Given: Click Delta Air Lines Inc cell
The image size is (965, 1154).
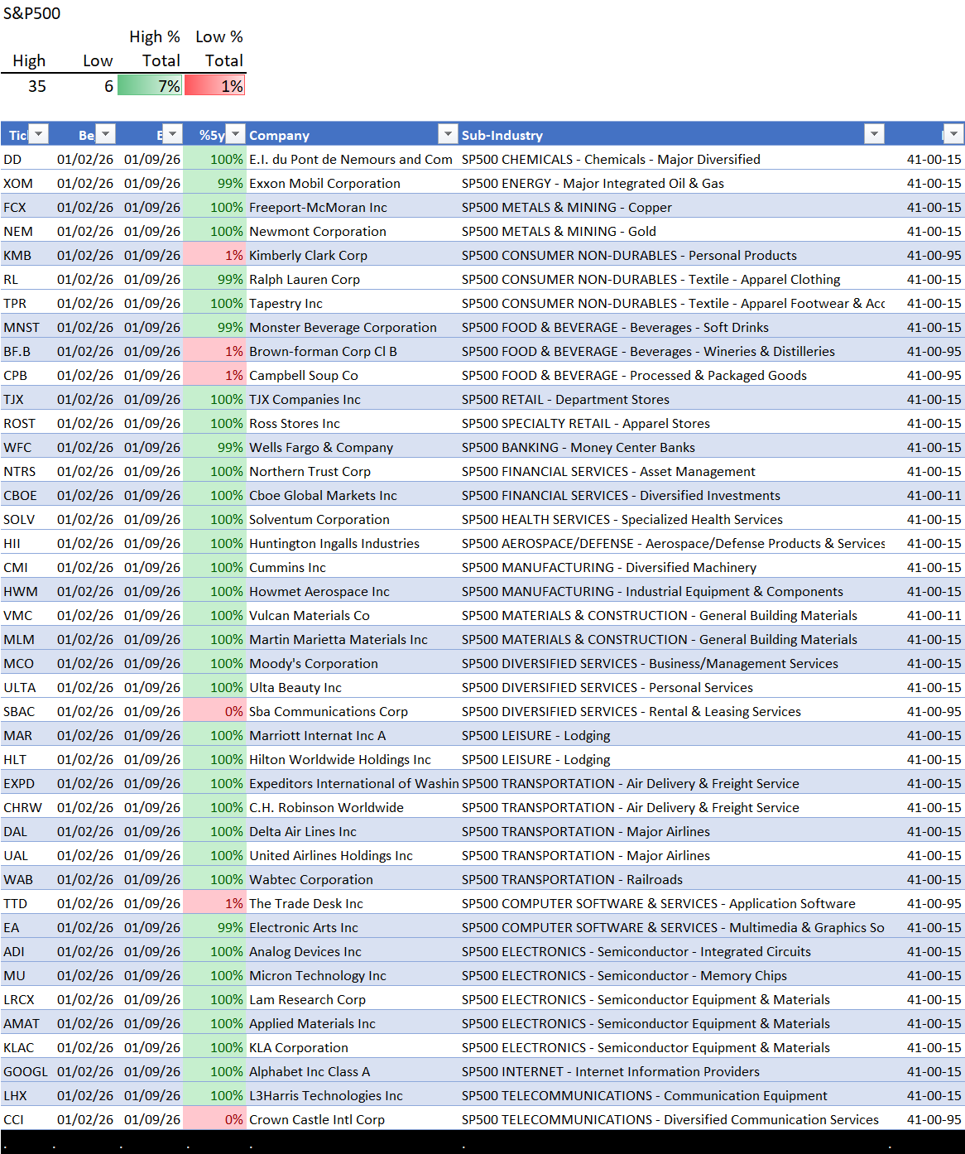Looking at the screenshot, I should click(x=353, y=831).
